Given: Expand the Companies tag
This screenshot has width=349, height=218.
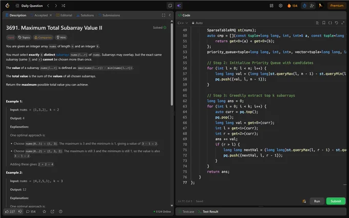Looking at the screenshot, I should (x=43, y=37).
